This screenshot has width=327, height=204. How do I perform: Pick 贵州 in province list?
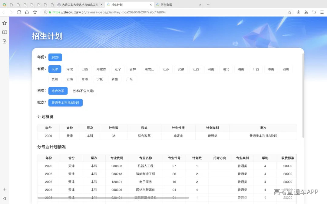click(x=55, y=79)
